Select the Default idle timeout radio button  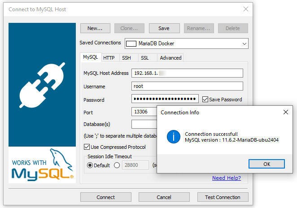[90, 165]
